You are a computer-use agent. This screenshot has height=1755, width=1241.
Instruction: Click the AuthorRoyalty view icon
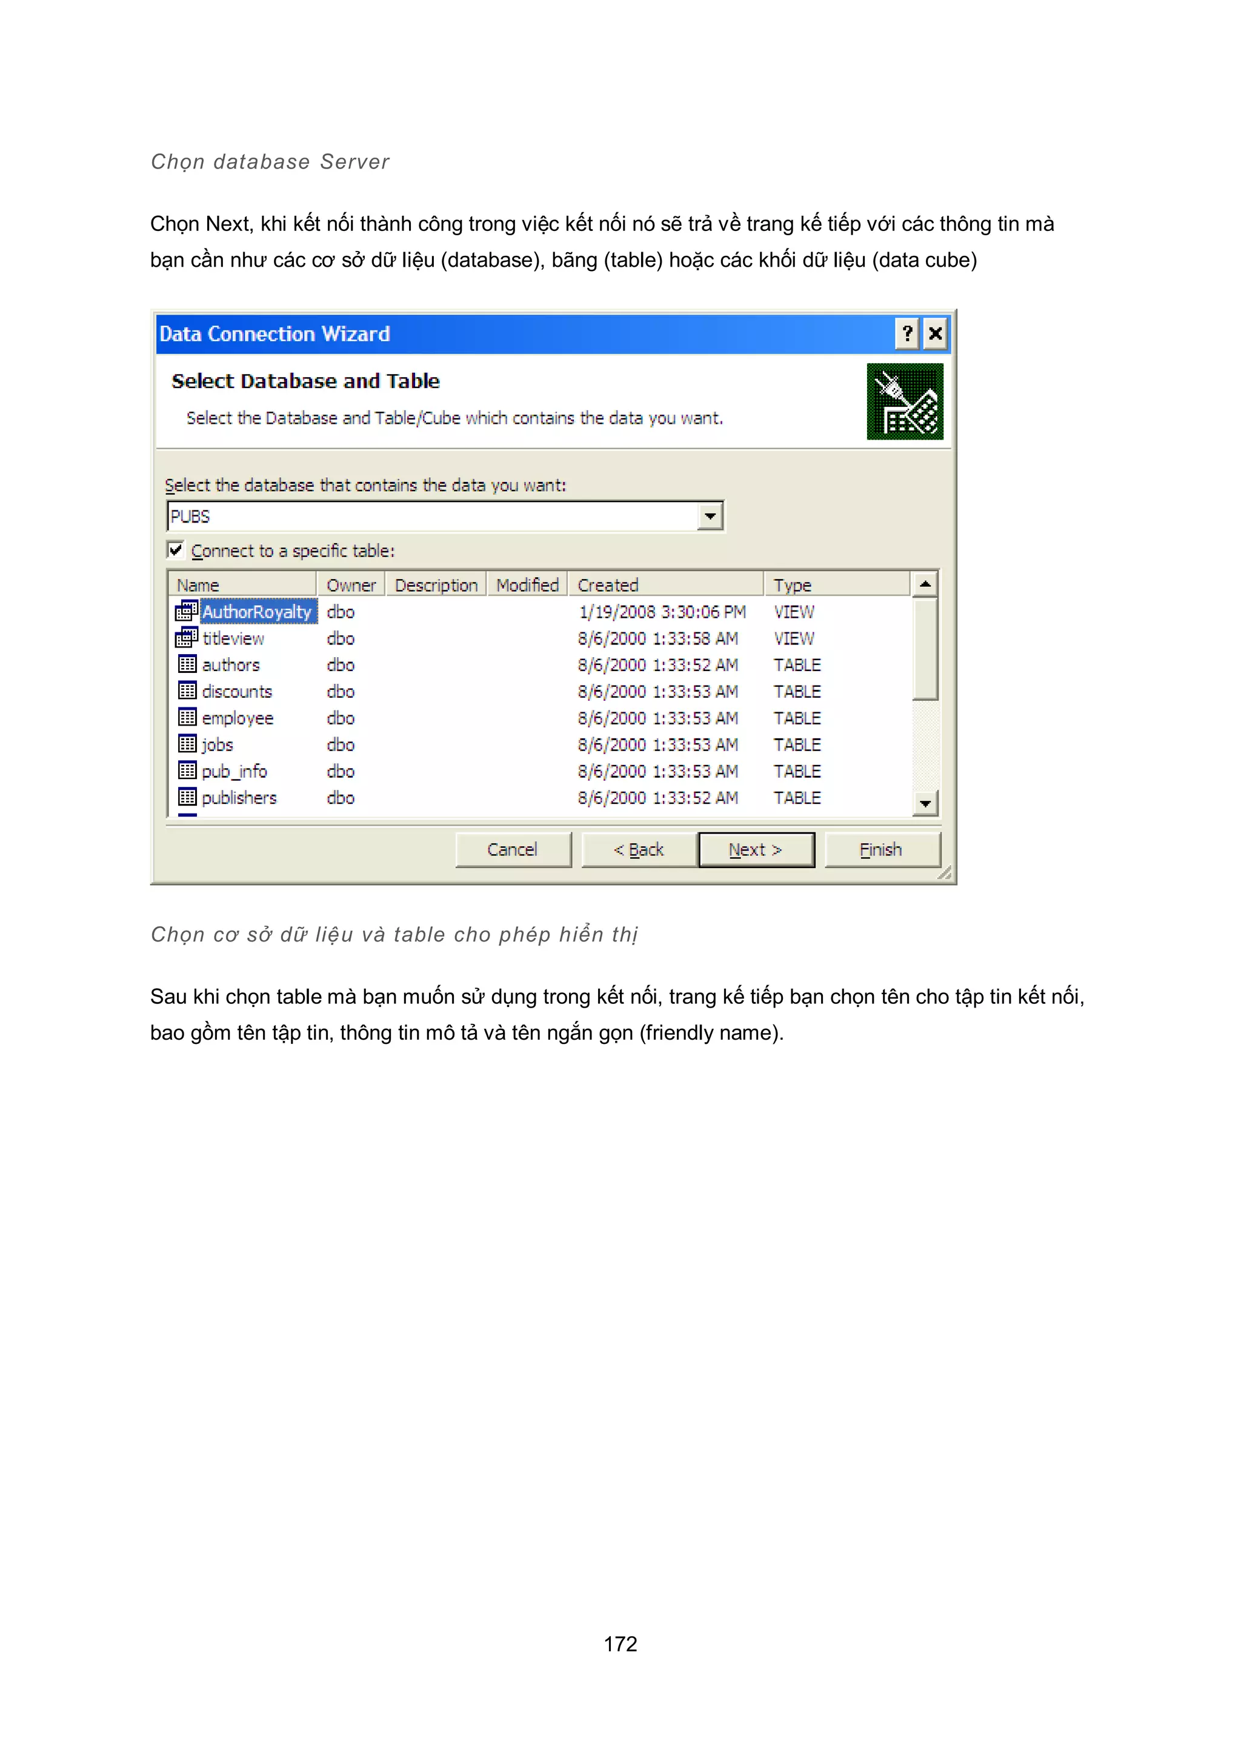187,612
